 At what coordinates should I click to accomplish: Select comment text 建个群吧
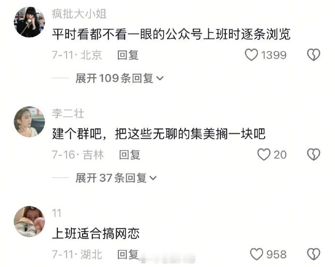pos(77,134)
